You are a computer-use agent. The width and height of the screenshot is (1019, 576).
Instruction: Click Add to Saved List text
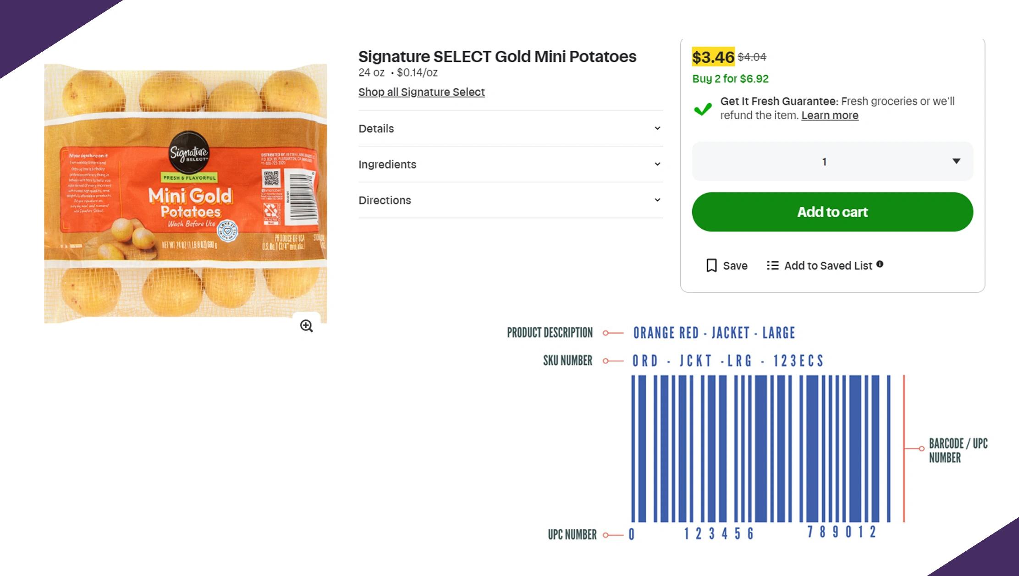[x=828, y=266]
